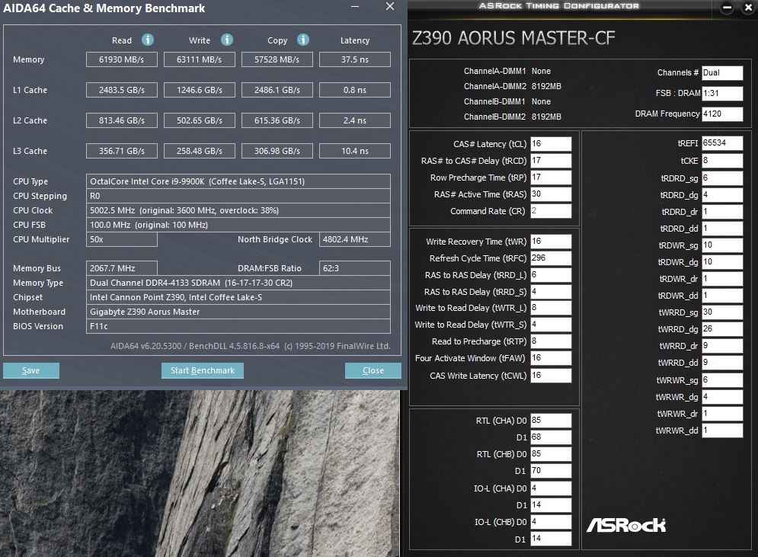Click the RAS# Active Time (tRAS) field
758x557 pixels.
[x=551, y=194]
